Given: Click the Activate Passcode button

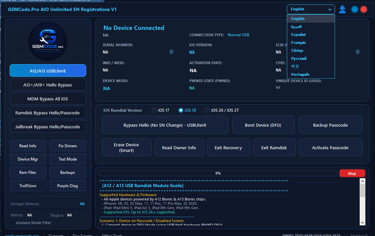Looking at the screenshot, I should pyautogui.click(x=330, y=147).
